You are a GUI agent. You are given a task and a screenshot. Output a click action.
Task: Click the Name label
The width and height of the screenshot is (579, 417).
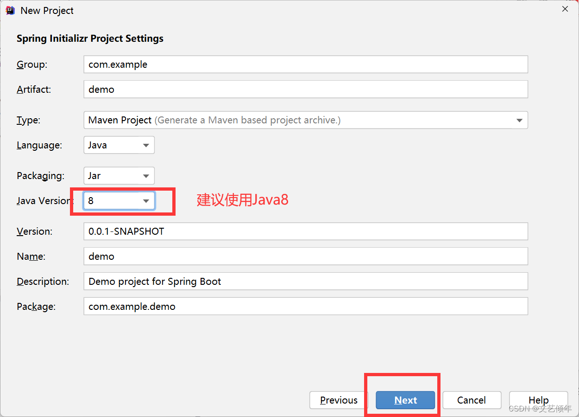[31, 257]
